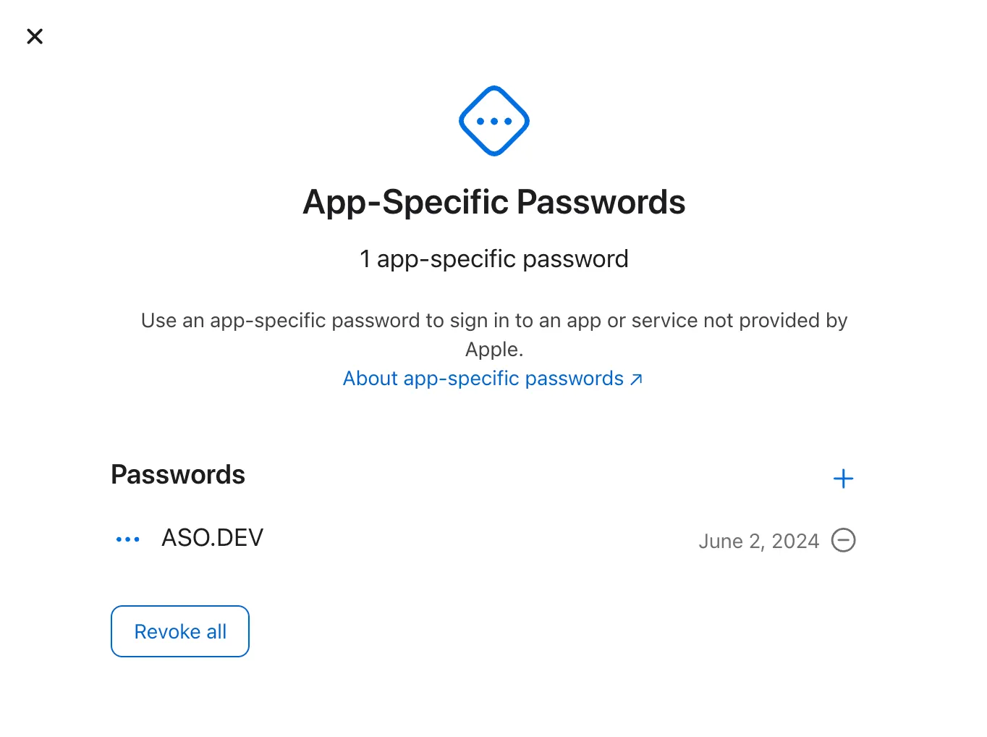
Task: Click the Passwords section heading
Action: [x=177, y=474]
